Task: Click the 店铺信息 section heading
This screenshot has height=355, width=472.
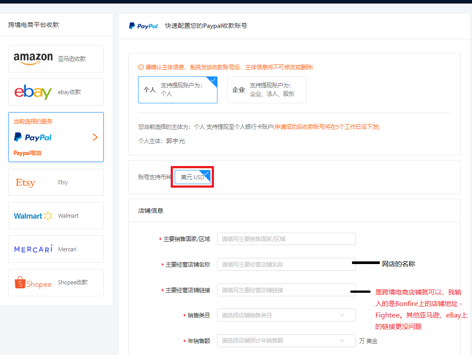Action: click(150, 211)
